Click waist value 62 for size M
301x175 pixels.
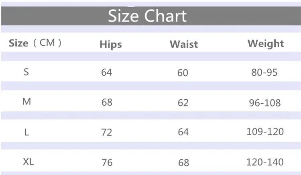(183, 103)
